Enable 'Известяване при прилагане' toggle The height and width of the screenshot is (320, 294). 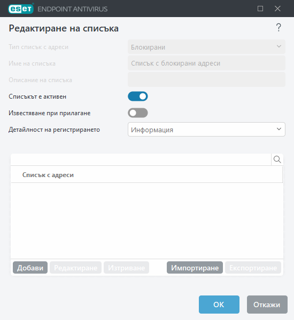coord(138,113)
